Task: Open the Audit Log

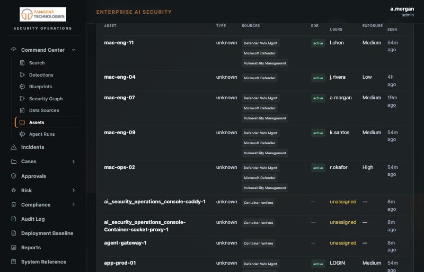Action: [33, 219]
